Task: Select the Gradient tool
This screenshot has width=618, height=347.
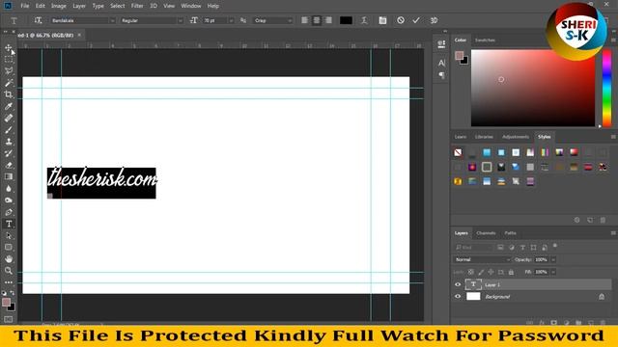Action: (x=9, y=176)
